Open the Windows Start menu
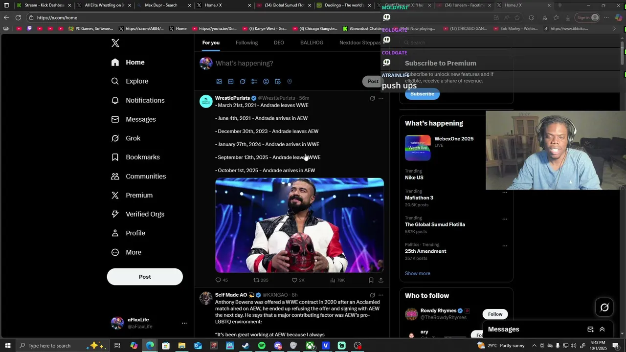 coord(7,346)
